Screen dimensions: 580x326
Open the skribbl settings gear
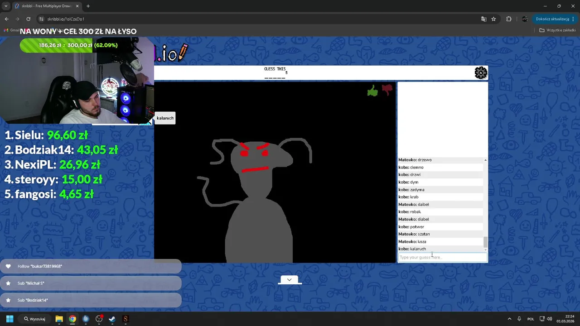(x=481, y=73)
